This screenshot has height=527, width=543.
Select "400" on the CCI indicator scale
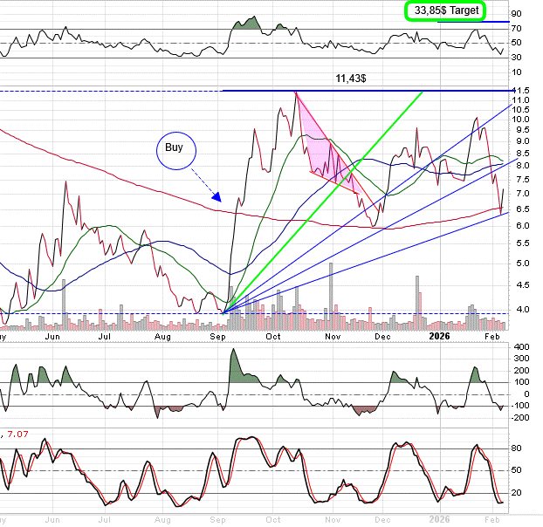point(521,347)
